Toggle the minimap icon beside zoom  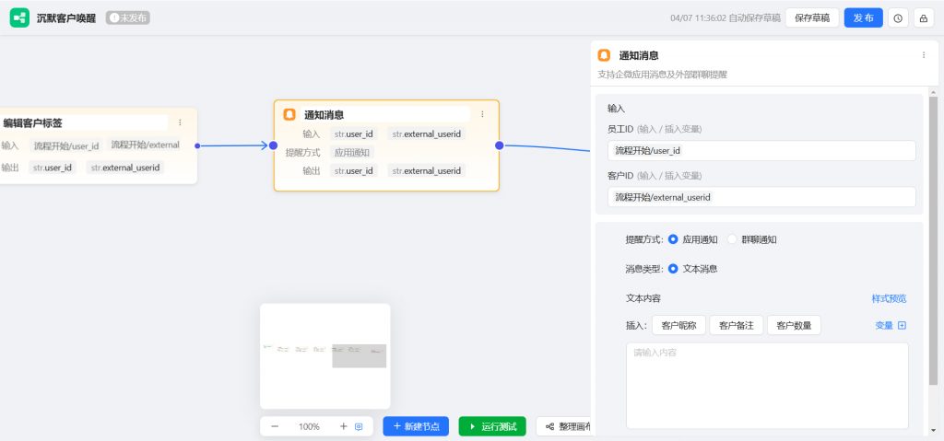tap(359, 426)
